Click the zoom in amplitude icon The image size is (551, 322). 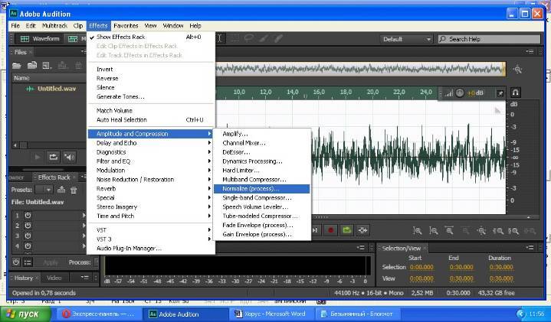[x=417, y=231]
